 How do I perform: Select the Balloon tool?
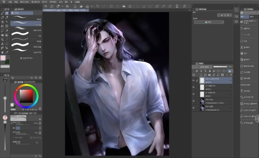7,44
